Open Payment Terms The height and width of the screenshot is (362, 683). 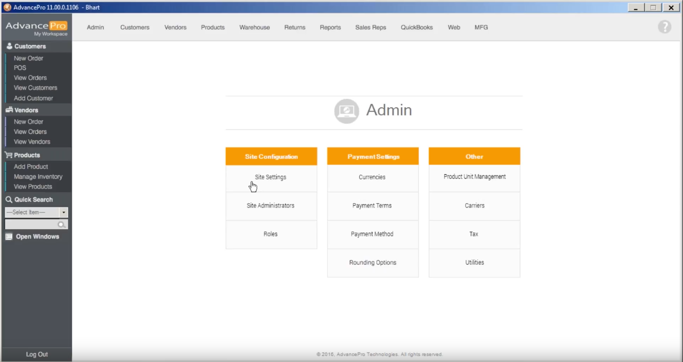click(x=373, y=206)
